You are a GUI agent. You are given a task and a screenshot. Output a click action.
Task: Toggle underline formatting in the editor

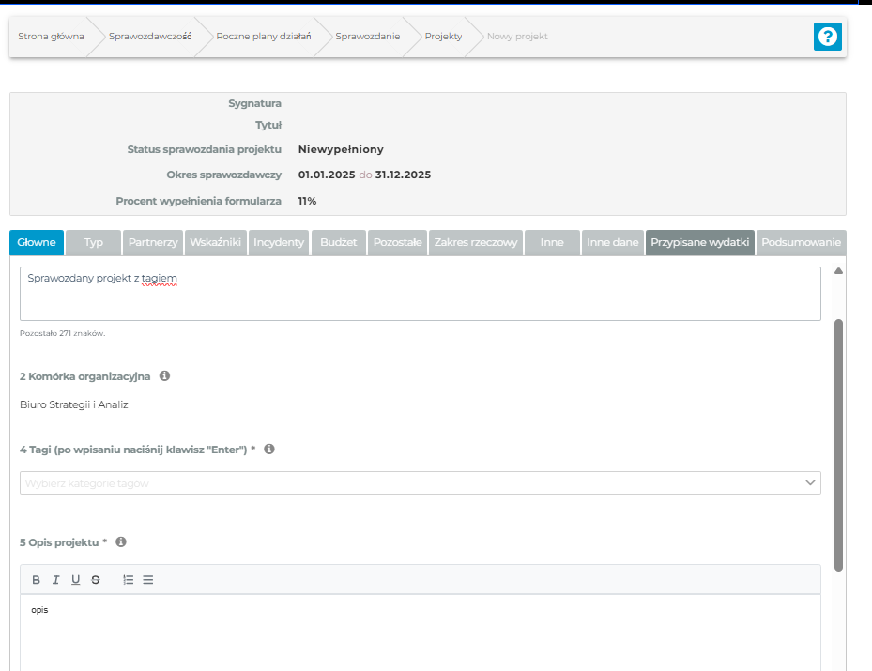click(x=76, y=580)
